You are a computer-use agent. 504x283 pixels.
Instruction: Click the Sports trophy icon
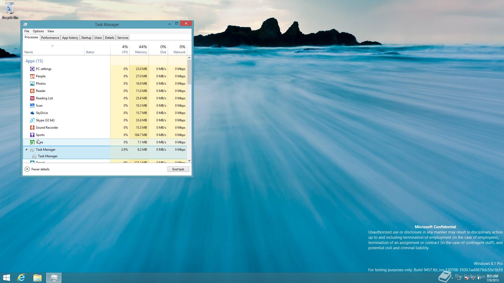[32, 135]
